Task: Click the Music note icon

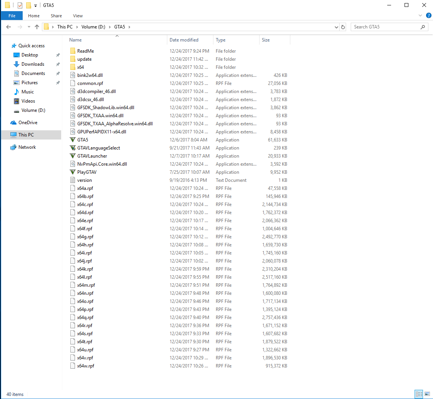Action: pyautogui.click(x=17, y=92)
